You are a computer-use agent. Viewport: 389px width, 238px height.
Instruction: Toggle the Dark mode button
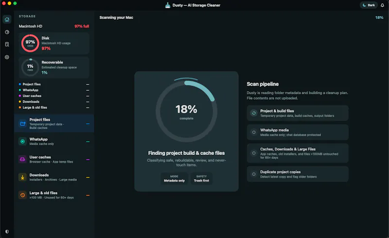click(369, 5)
